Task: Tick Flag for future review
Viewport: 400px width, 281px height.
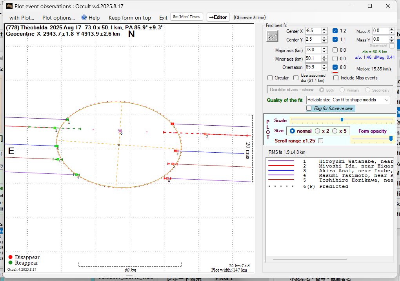Action: click(x=309, y=108)
